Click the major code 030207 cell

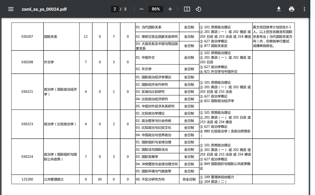pos(27,36)
